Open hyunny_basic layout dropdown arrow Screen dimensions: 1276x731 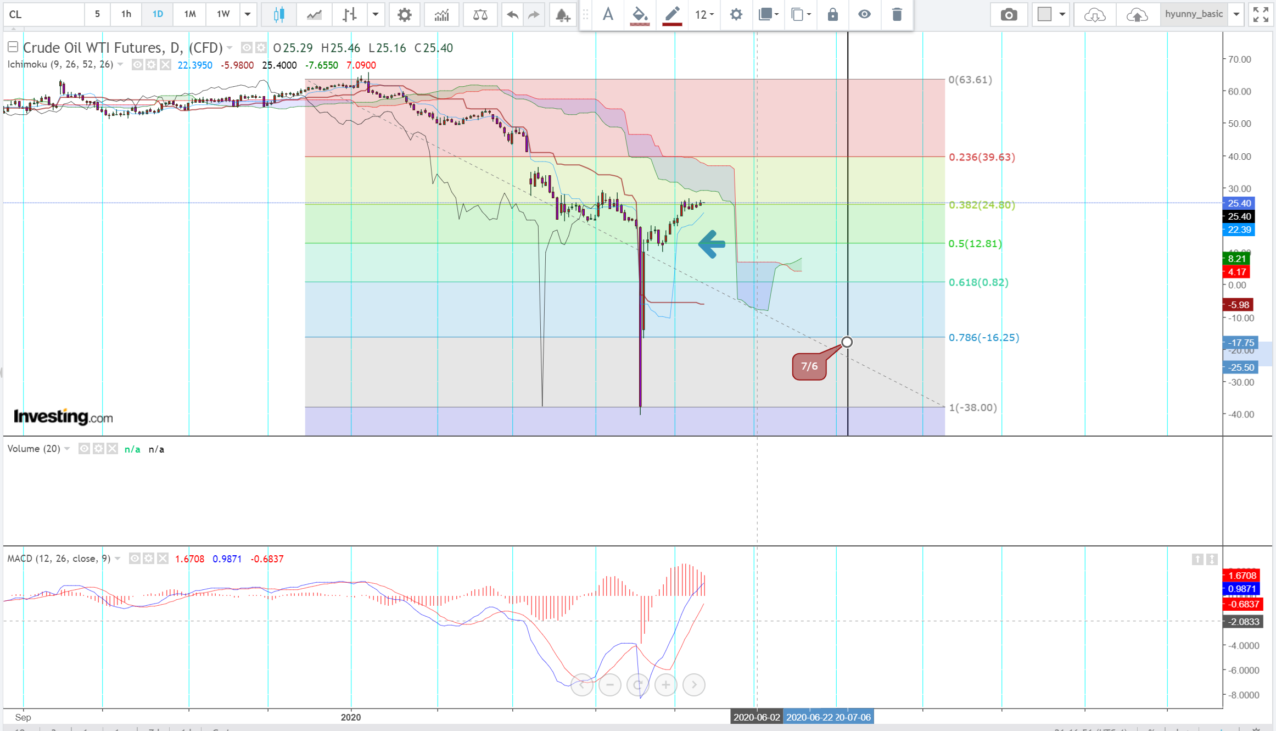click(1236, 14)
